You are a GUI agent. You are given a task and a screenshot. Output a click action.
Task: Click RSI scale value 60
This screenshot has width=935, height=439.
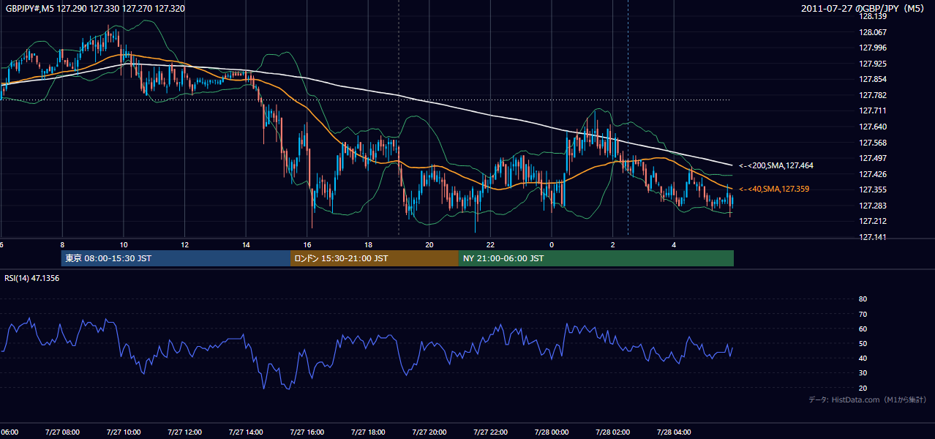click(x=863, y=329)
